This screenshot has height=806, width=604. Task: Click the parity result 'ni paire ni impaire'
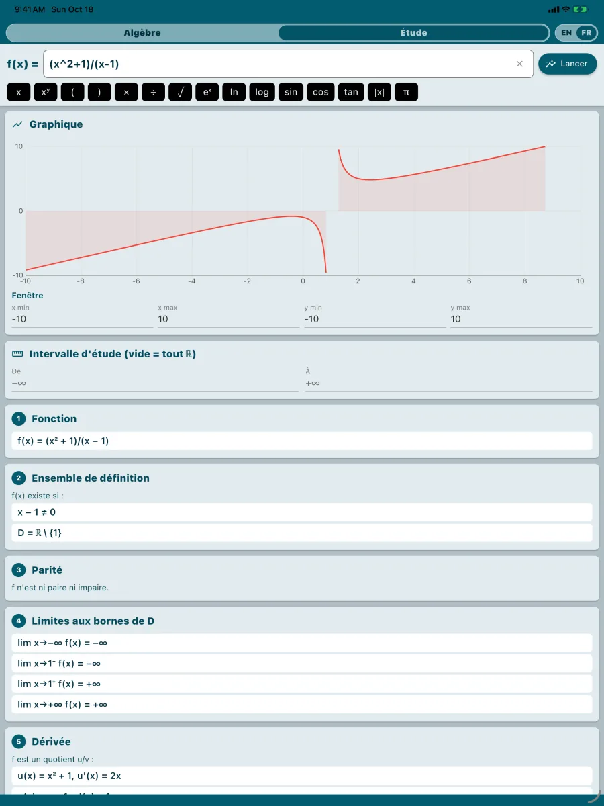pos(60,588)
